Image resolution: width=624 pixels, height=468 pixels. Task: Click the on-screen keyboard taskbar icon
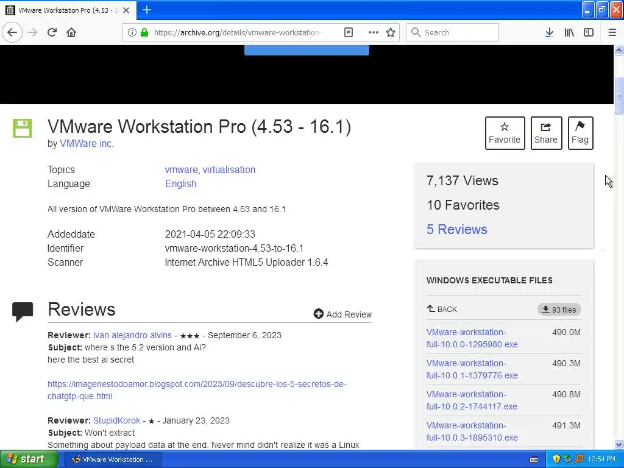tap(534, 459)
